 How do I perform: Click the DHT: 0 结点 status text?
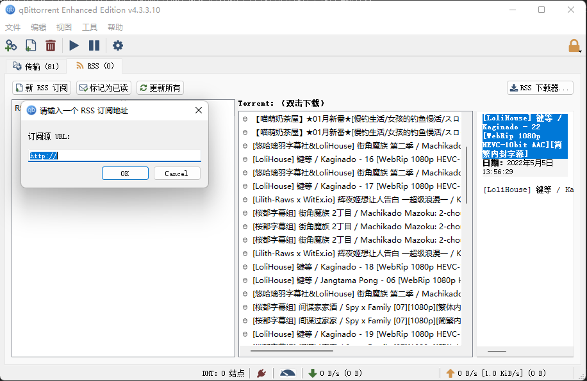click(223, 373)
